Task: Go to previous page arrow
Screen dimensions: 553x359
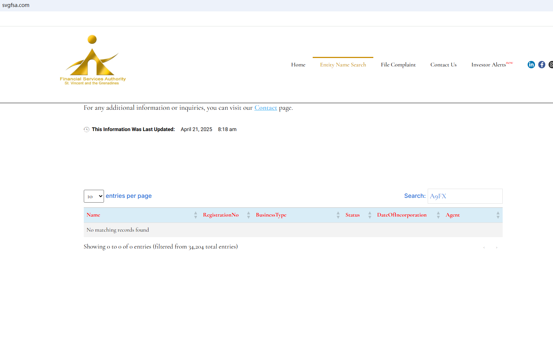Action: click(484, 247)
